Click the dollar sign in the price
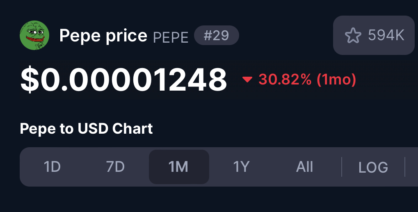The image size is (418, 212). [29, 80]
